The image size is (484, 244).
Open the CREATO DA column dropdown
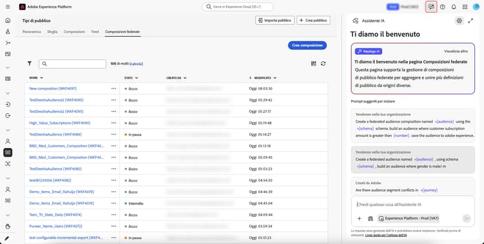pos(176,78)
